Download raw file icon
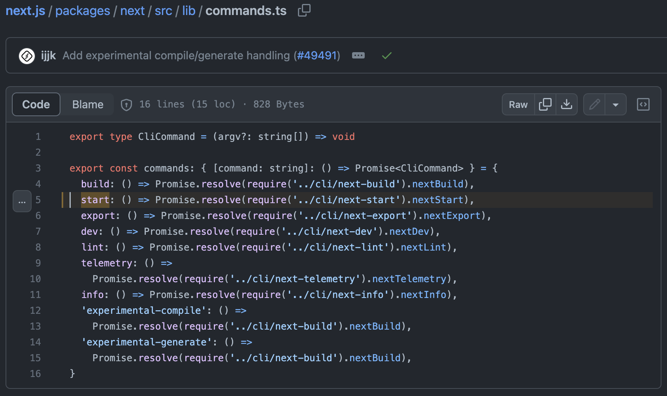667x396 pixels. click(x=567, y=104)
